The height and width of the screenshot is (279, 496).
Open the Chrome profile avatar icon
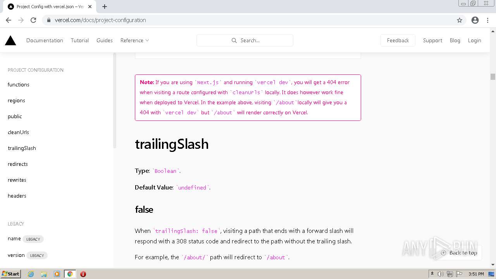[475, 20]
